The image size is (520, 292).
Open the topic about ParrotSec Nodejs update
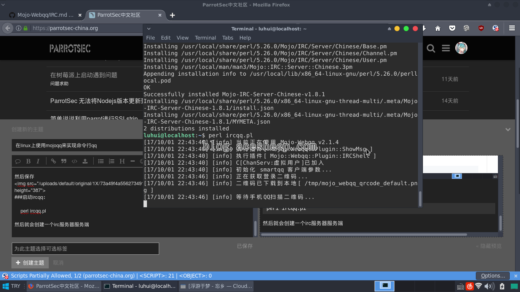(x=96, y=101)
